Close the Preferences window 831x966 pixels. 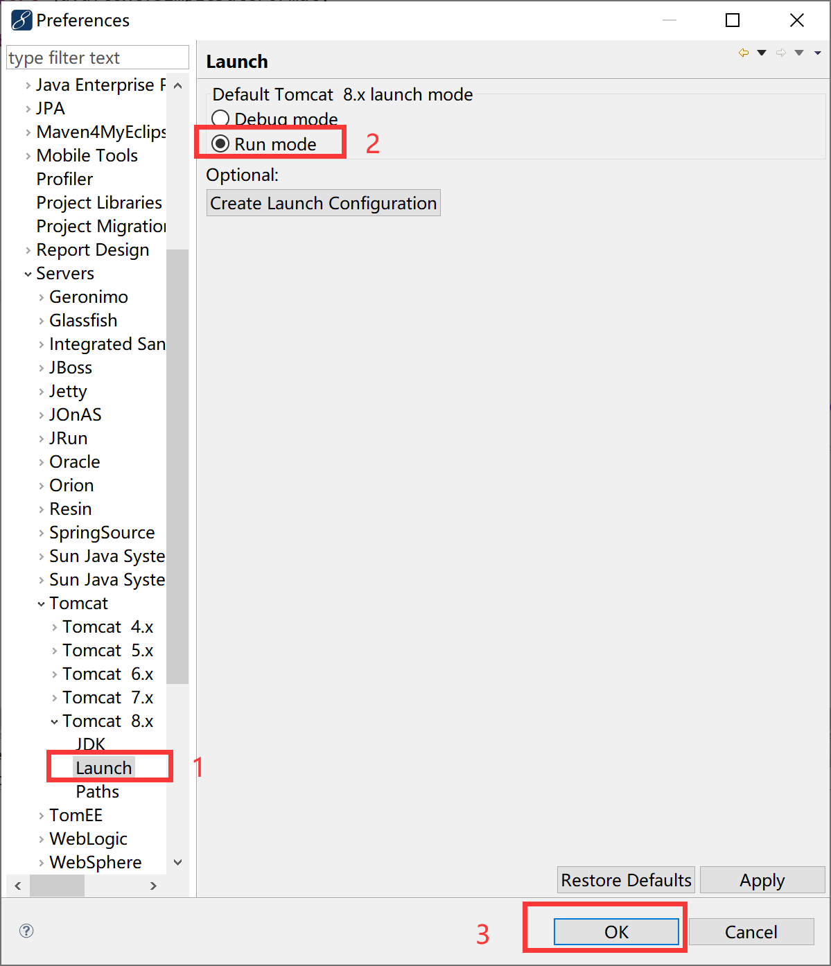pyautogui.click(x=797, y=20)
